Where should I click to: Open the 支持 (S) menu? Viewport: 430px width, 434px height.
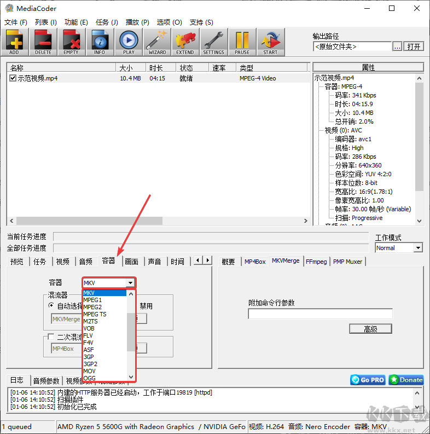click(x=201, y=22)
